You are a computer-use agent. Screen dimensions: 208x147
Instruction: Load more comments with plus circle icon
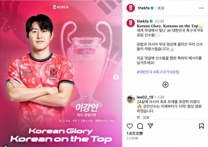coord(165,85)
